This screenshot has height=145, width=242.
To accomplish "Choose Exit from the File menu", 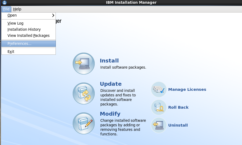I will (28, 52).
